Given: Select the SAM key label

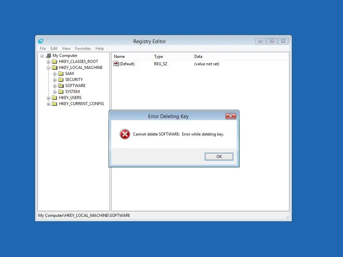Looking at the screenshot, I should pos(69,74).
